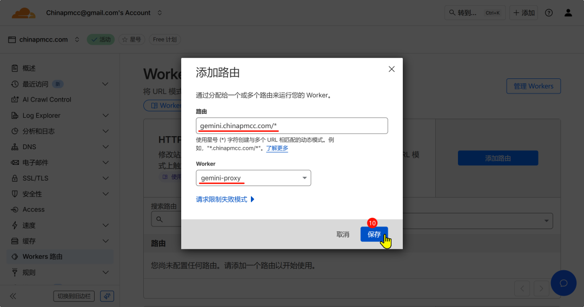The height and width of the screenshot is (307, 584).
Task: Open the 了解更多 link
Action: (x=277, y=148)
